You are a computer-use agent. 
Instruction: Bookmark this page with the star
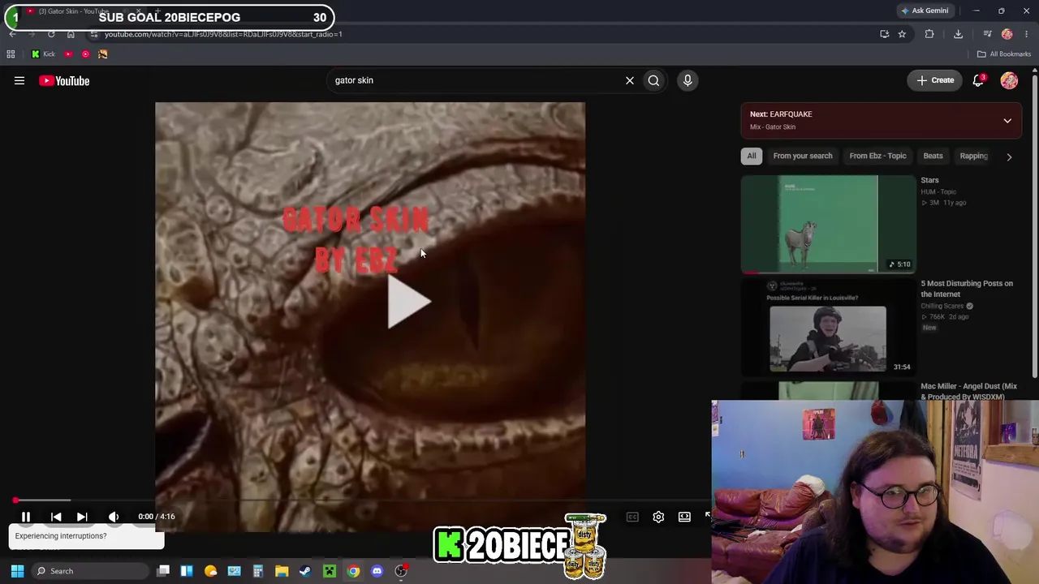(902, 34)
